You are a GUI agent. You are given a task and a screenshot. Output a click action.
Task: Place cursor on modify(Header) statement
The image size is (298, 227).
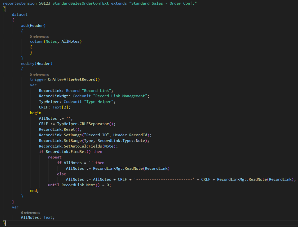[x=36, y=63]
